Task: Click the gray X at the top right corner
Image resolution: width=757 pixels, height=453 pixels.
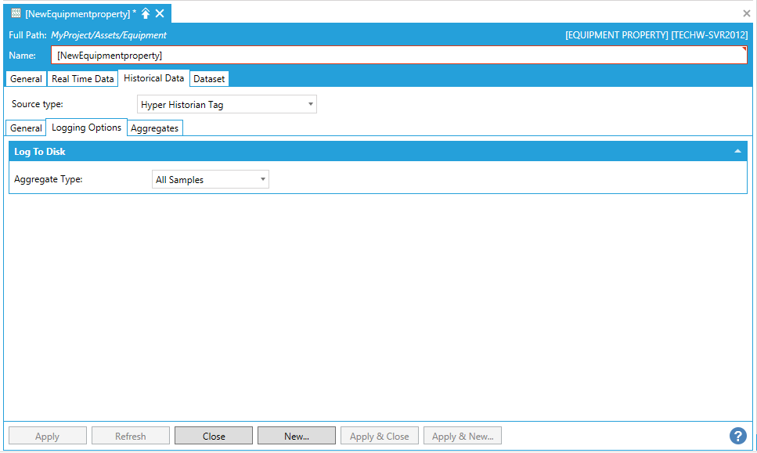Action: coord(746,13)
